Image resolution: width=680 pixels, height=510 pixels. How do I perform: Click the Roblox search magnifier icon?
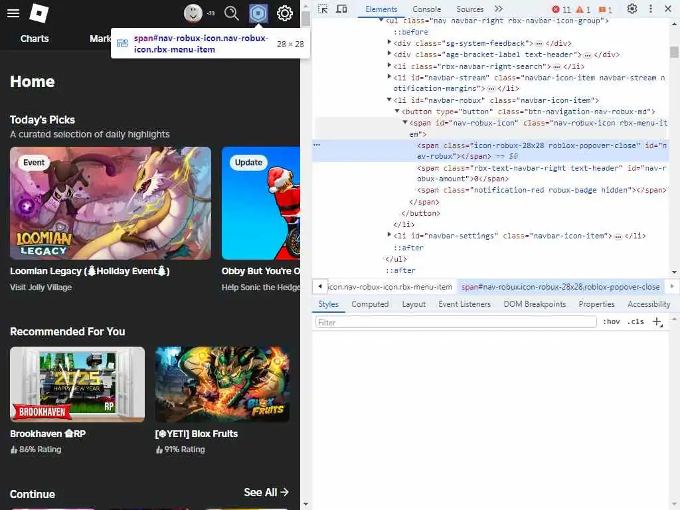[x=232, y=13]
